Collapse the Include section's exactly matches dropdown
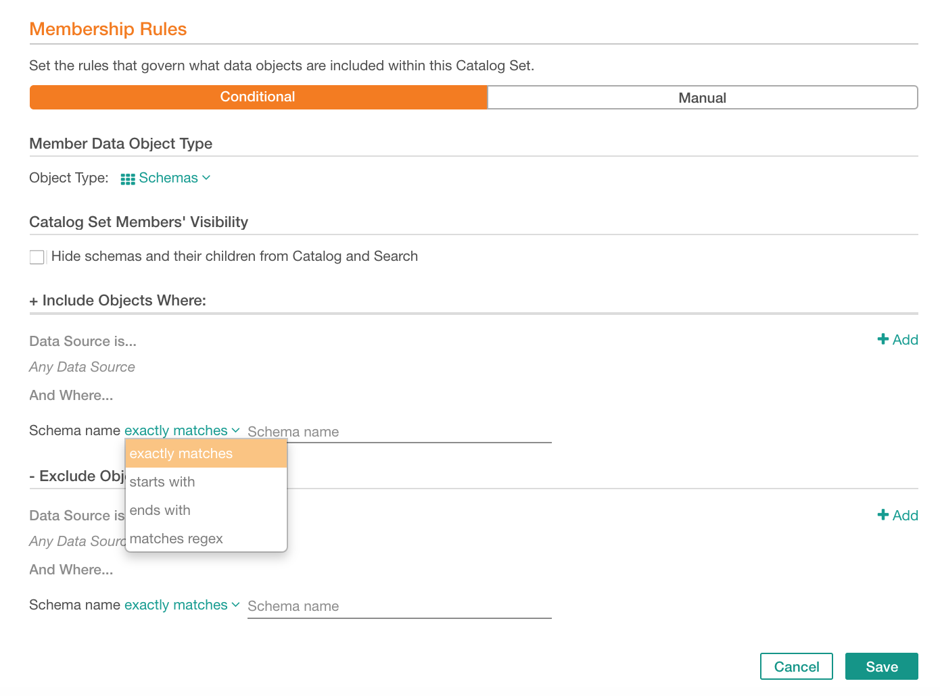This screenshot has height=696, width=940. (182, 430)
